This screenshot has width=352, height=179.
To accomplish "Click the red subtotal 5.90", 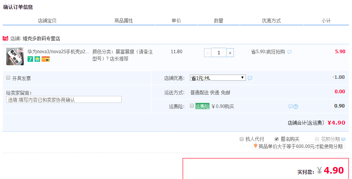I will tap(340, 51).
